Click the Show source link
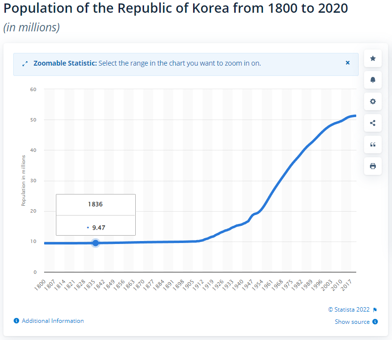Image resolution: width=392 pixels, height=340 pixels. pyautogui.click(x=352, y=322)
